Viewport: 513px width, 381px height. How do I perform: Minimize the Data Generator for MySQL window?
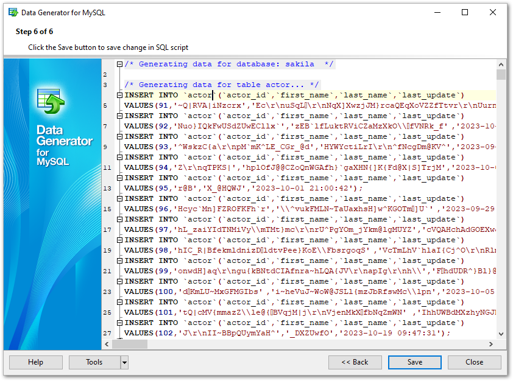coord(437,12)
